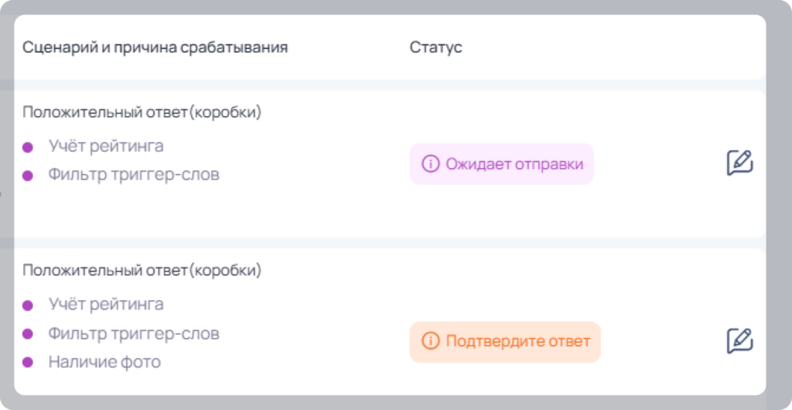Click the Ожидает отправки status badge
Image resolution: width=792 pixels, height=410 pixels.
click(501, 163)
